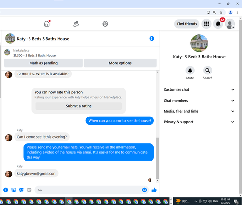Click the Find friends button
Screen dimensions: 242x205
(x=187, y=24)
